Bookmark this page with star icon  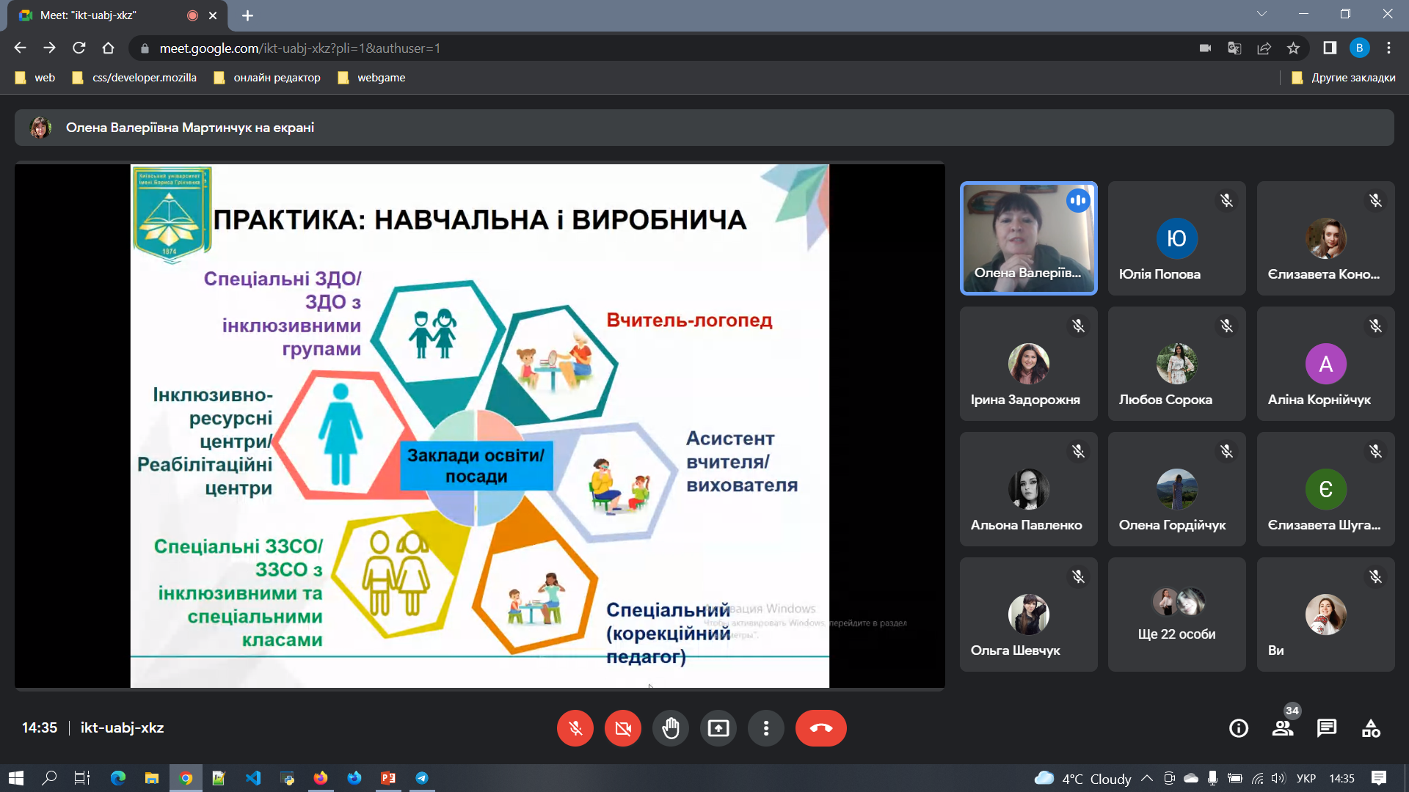point(1293,48)
